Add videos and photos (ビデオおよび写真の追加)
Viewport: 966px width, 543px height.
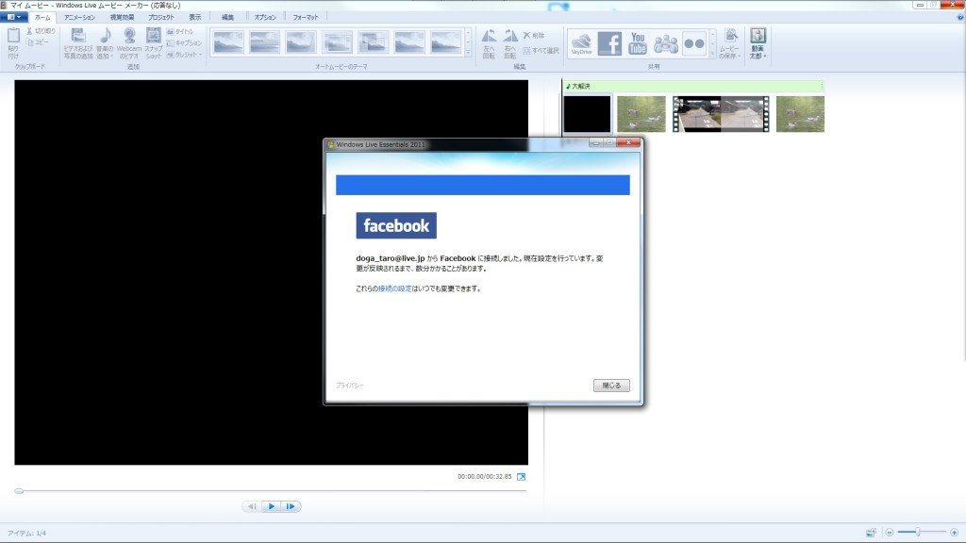(x=78, y=43)
